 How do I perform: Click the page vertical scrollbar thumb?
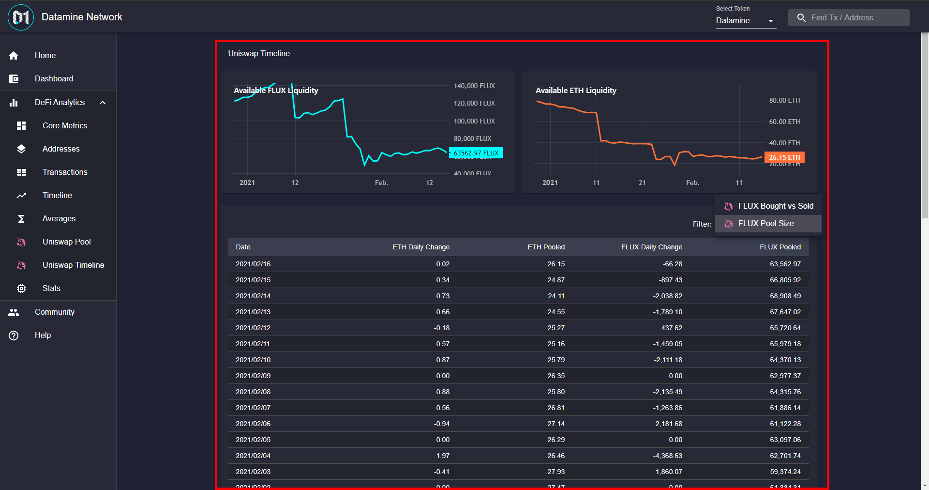[925, 126]
